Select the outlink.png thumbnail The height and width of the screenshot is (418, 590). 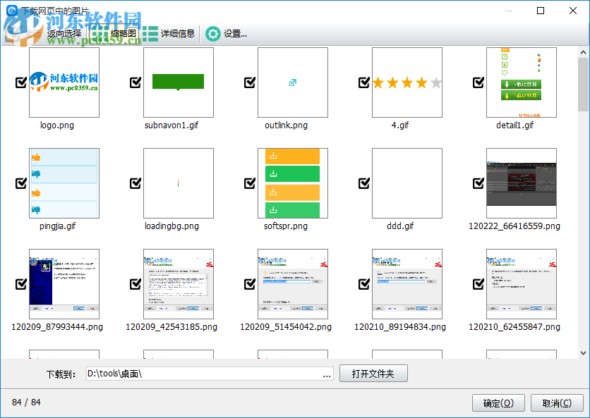(293, 82)
